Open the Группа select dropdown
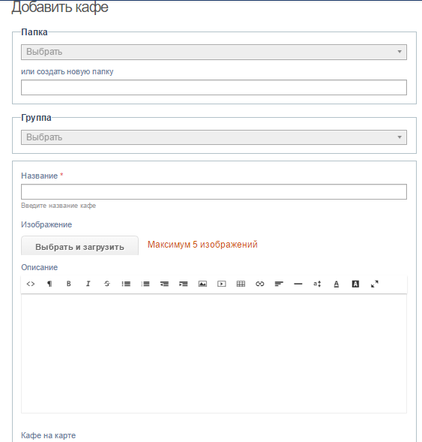422x442 pixels. point(214,137)
